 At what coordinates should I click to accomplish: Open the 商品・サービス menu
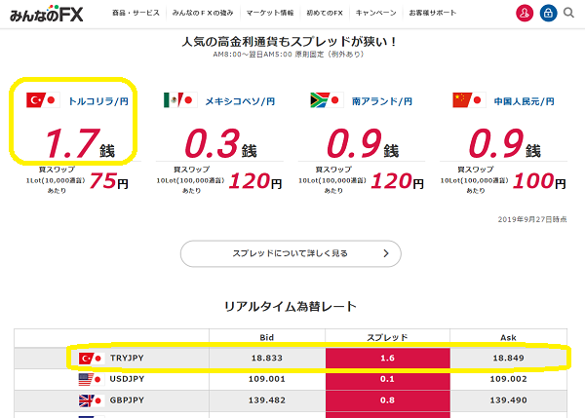(136, 13)
